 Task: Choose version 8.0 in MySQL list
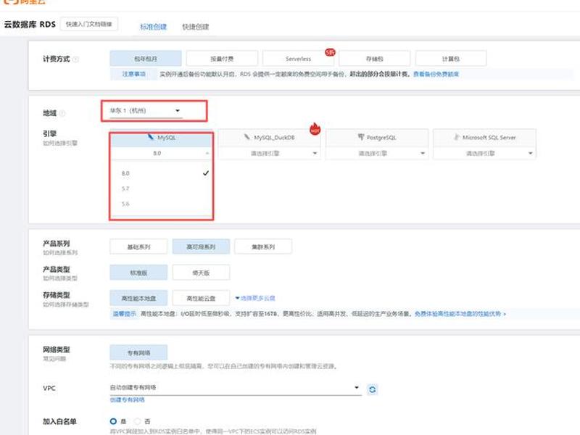point(161,173)
